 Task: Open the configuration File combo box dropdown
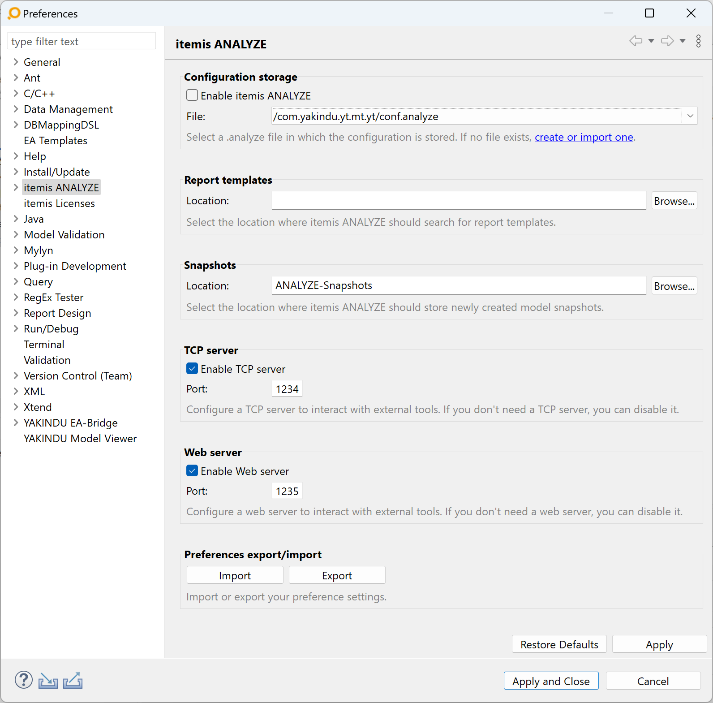690,116
